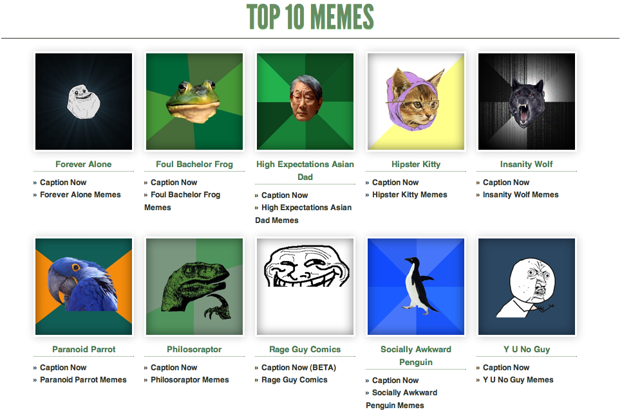View the Hipster Kitty Memes link
Screen dimensions: 622x412
[x=410, y=195]
